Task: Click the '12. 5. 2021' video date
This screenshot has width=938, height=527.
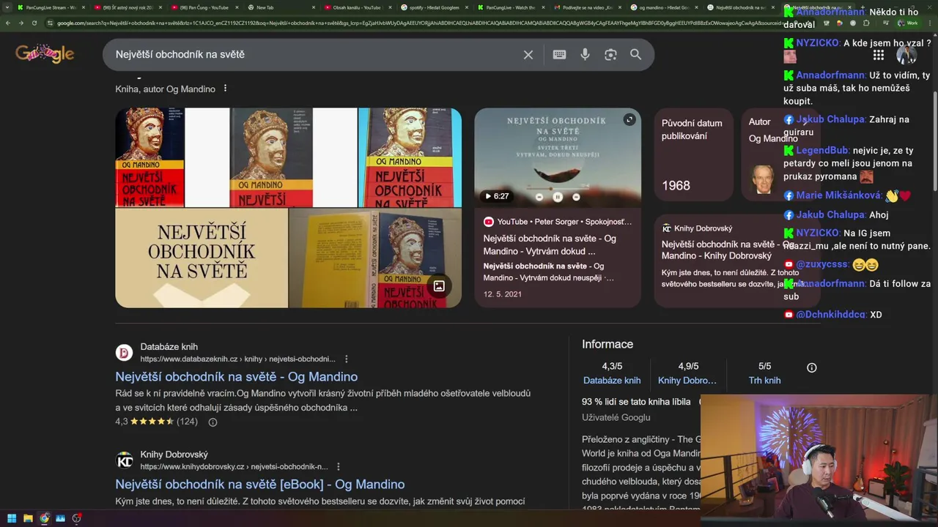Action: pyautogui.click(x=502, y=294)
